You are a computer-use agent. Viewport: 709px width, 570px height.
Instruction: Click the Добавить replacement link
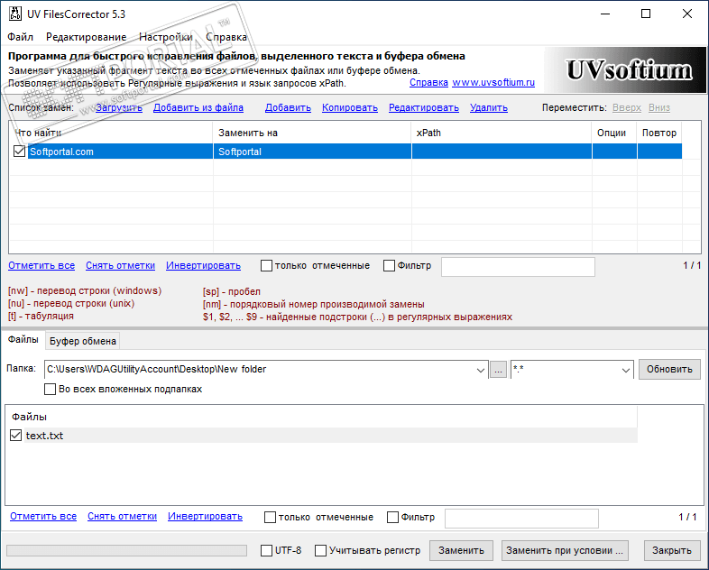click(288, 107)
